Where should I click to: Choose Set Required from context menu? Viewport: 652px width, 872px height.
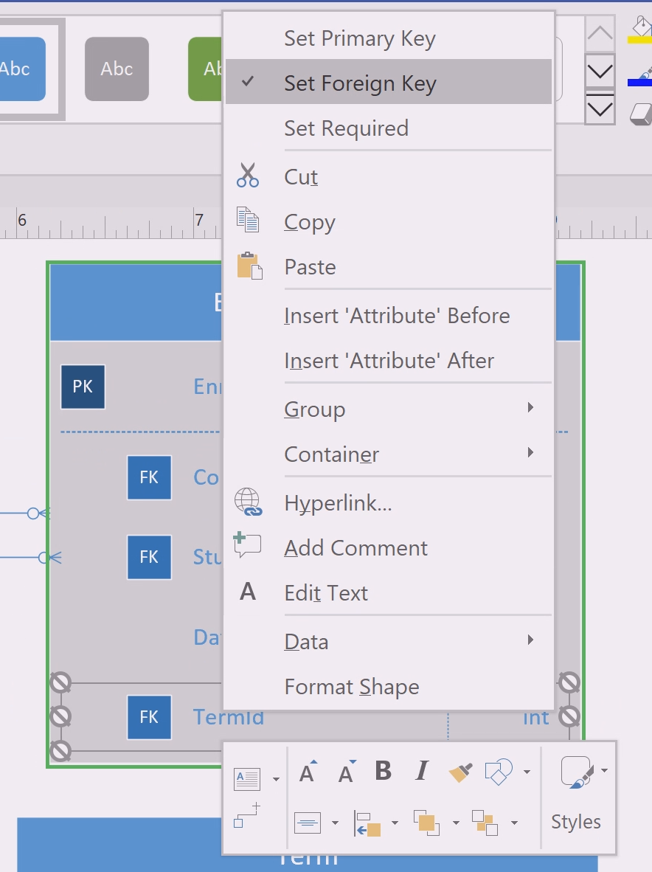click(389, 128)
